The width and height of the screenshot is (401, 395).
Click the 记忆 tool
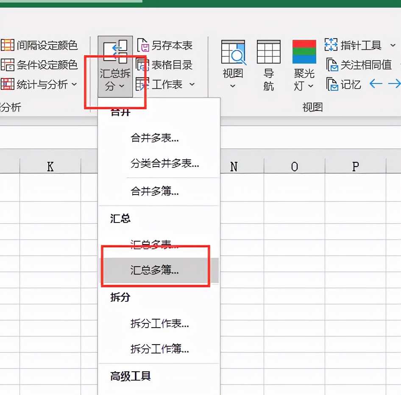(344, 84)
